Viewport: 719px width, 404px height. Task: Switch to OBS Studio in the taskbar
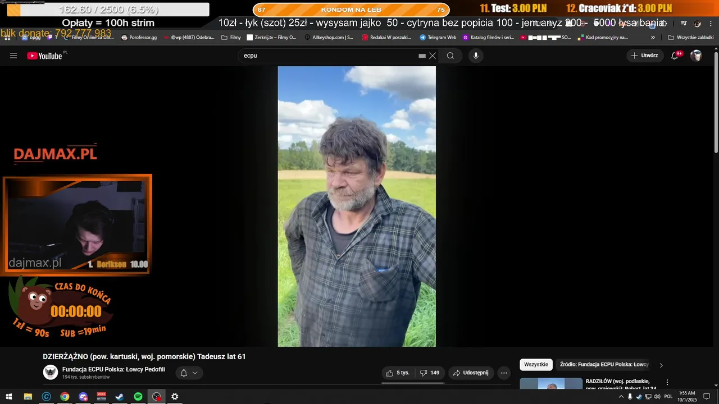coord(157,397)
